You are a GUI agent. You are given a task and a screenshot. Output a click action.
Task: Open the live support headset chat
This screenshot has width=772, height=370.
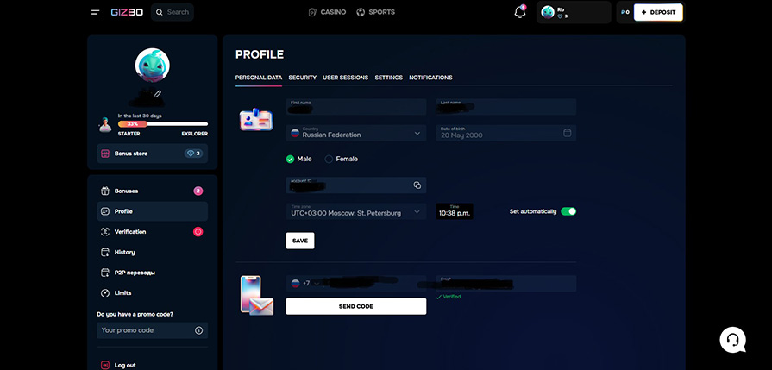pyautogui.click(x=732, y=339)
